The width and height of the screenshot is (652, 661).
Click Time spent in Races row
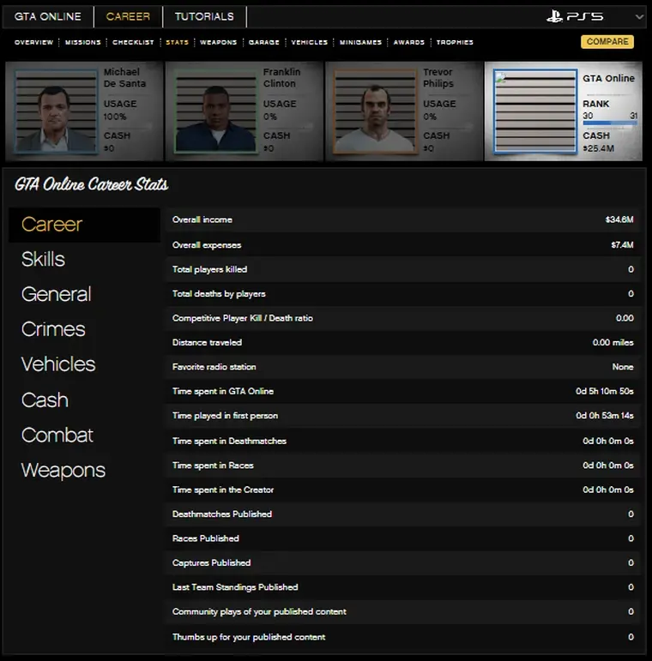pos(402,466)
